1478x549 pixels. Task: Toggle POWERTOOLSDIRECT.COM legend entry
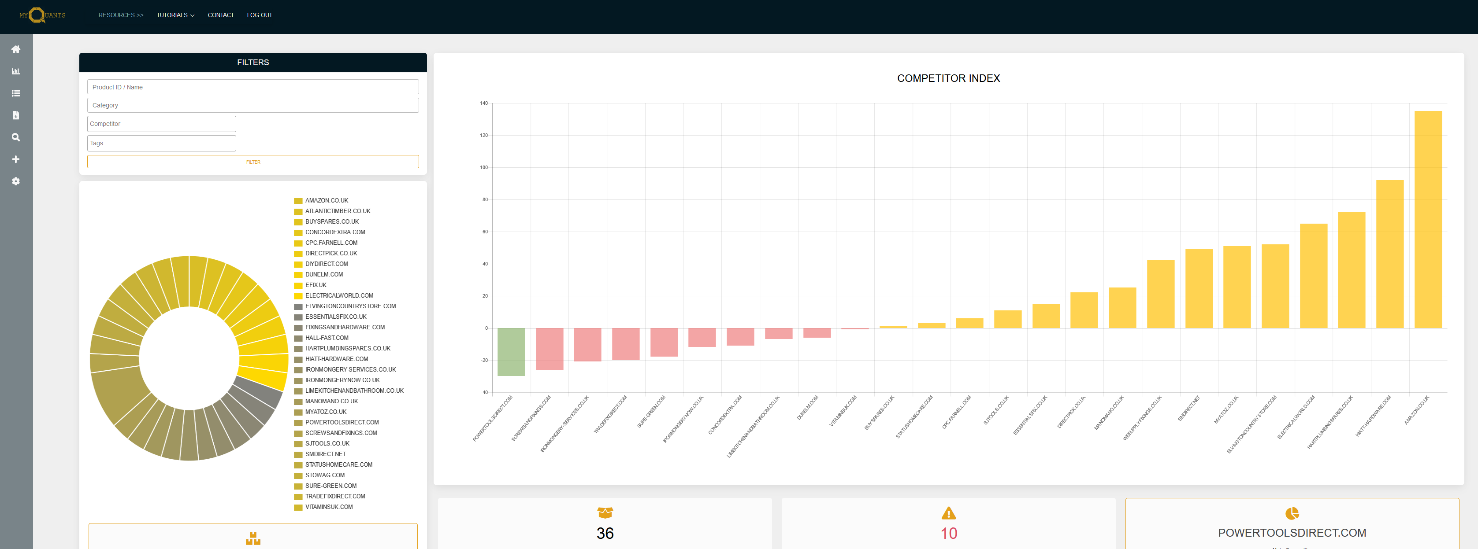pyautogui.click(x=336, y=423)
